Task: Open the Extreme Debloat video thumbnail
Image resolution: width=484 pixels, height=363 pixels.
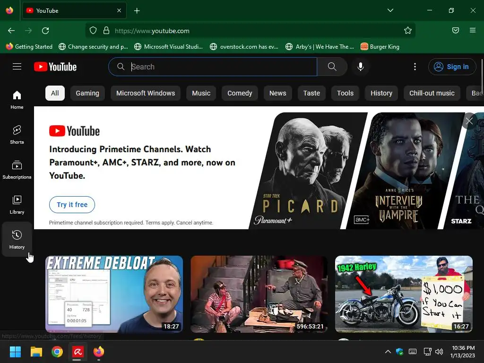Action: coord(114,294)
